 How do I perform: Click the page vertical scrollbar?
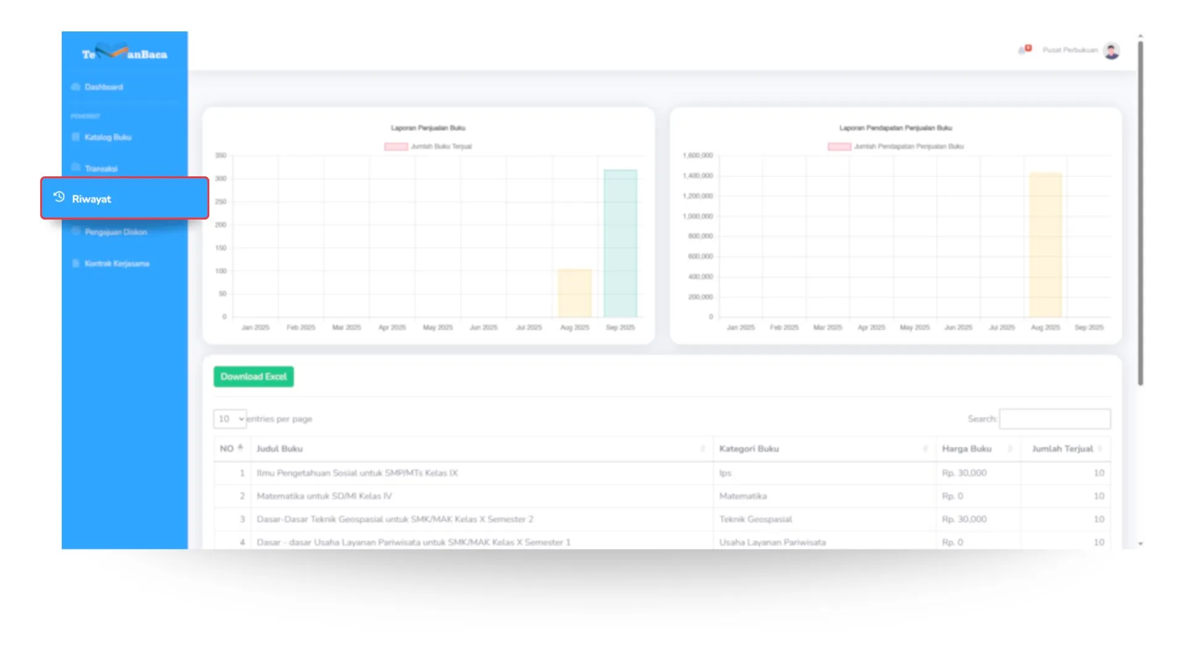point(1140,213)
